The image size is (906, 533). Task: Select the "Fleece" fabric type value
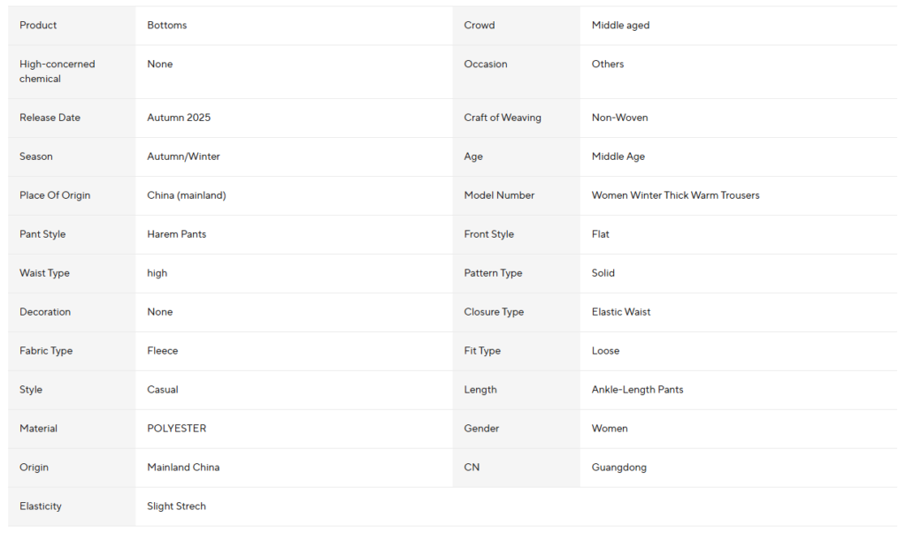(x=163, y=351)
